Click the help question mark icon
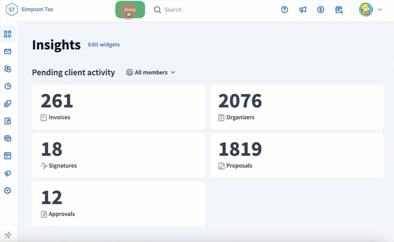 (x=285, y=10)
